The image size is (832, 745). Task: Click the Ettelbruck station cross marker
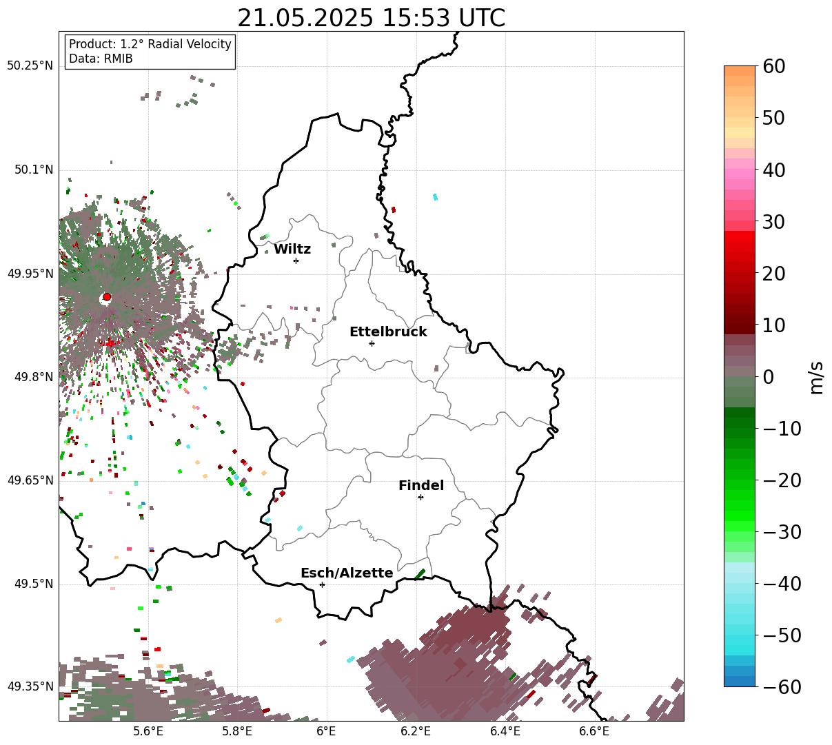(372, 343)
